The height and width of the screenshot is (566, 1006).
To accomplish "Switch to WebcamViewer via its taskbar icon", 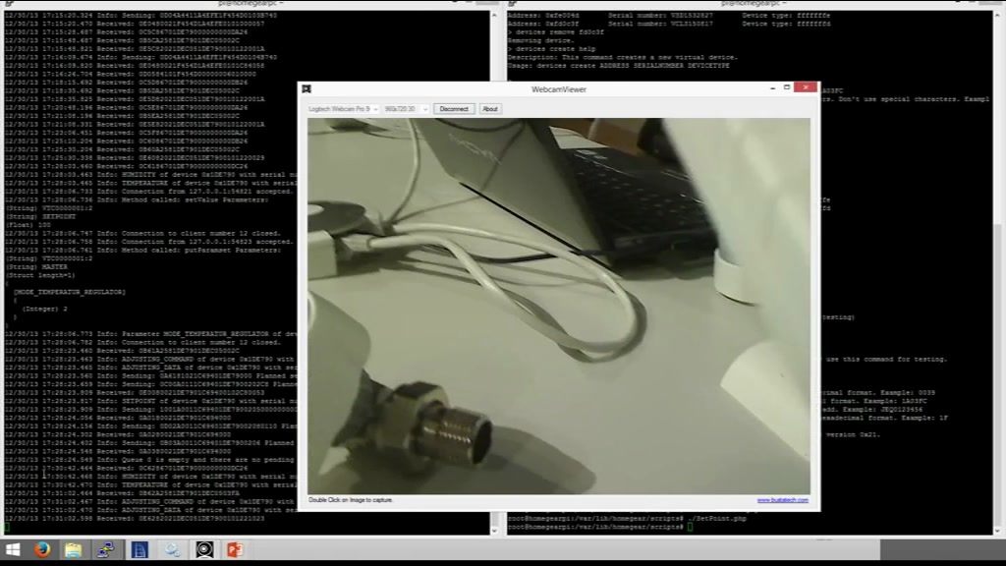I will [x=204, y=550].
